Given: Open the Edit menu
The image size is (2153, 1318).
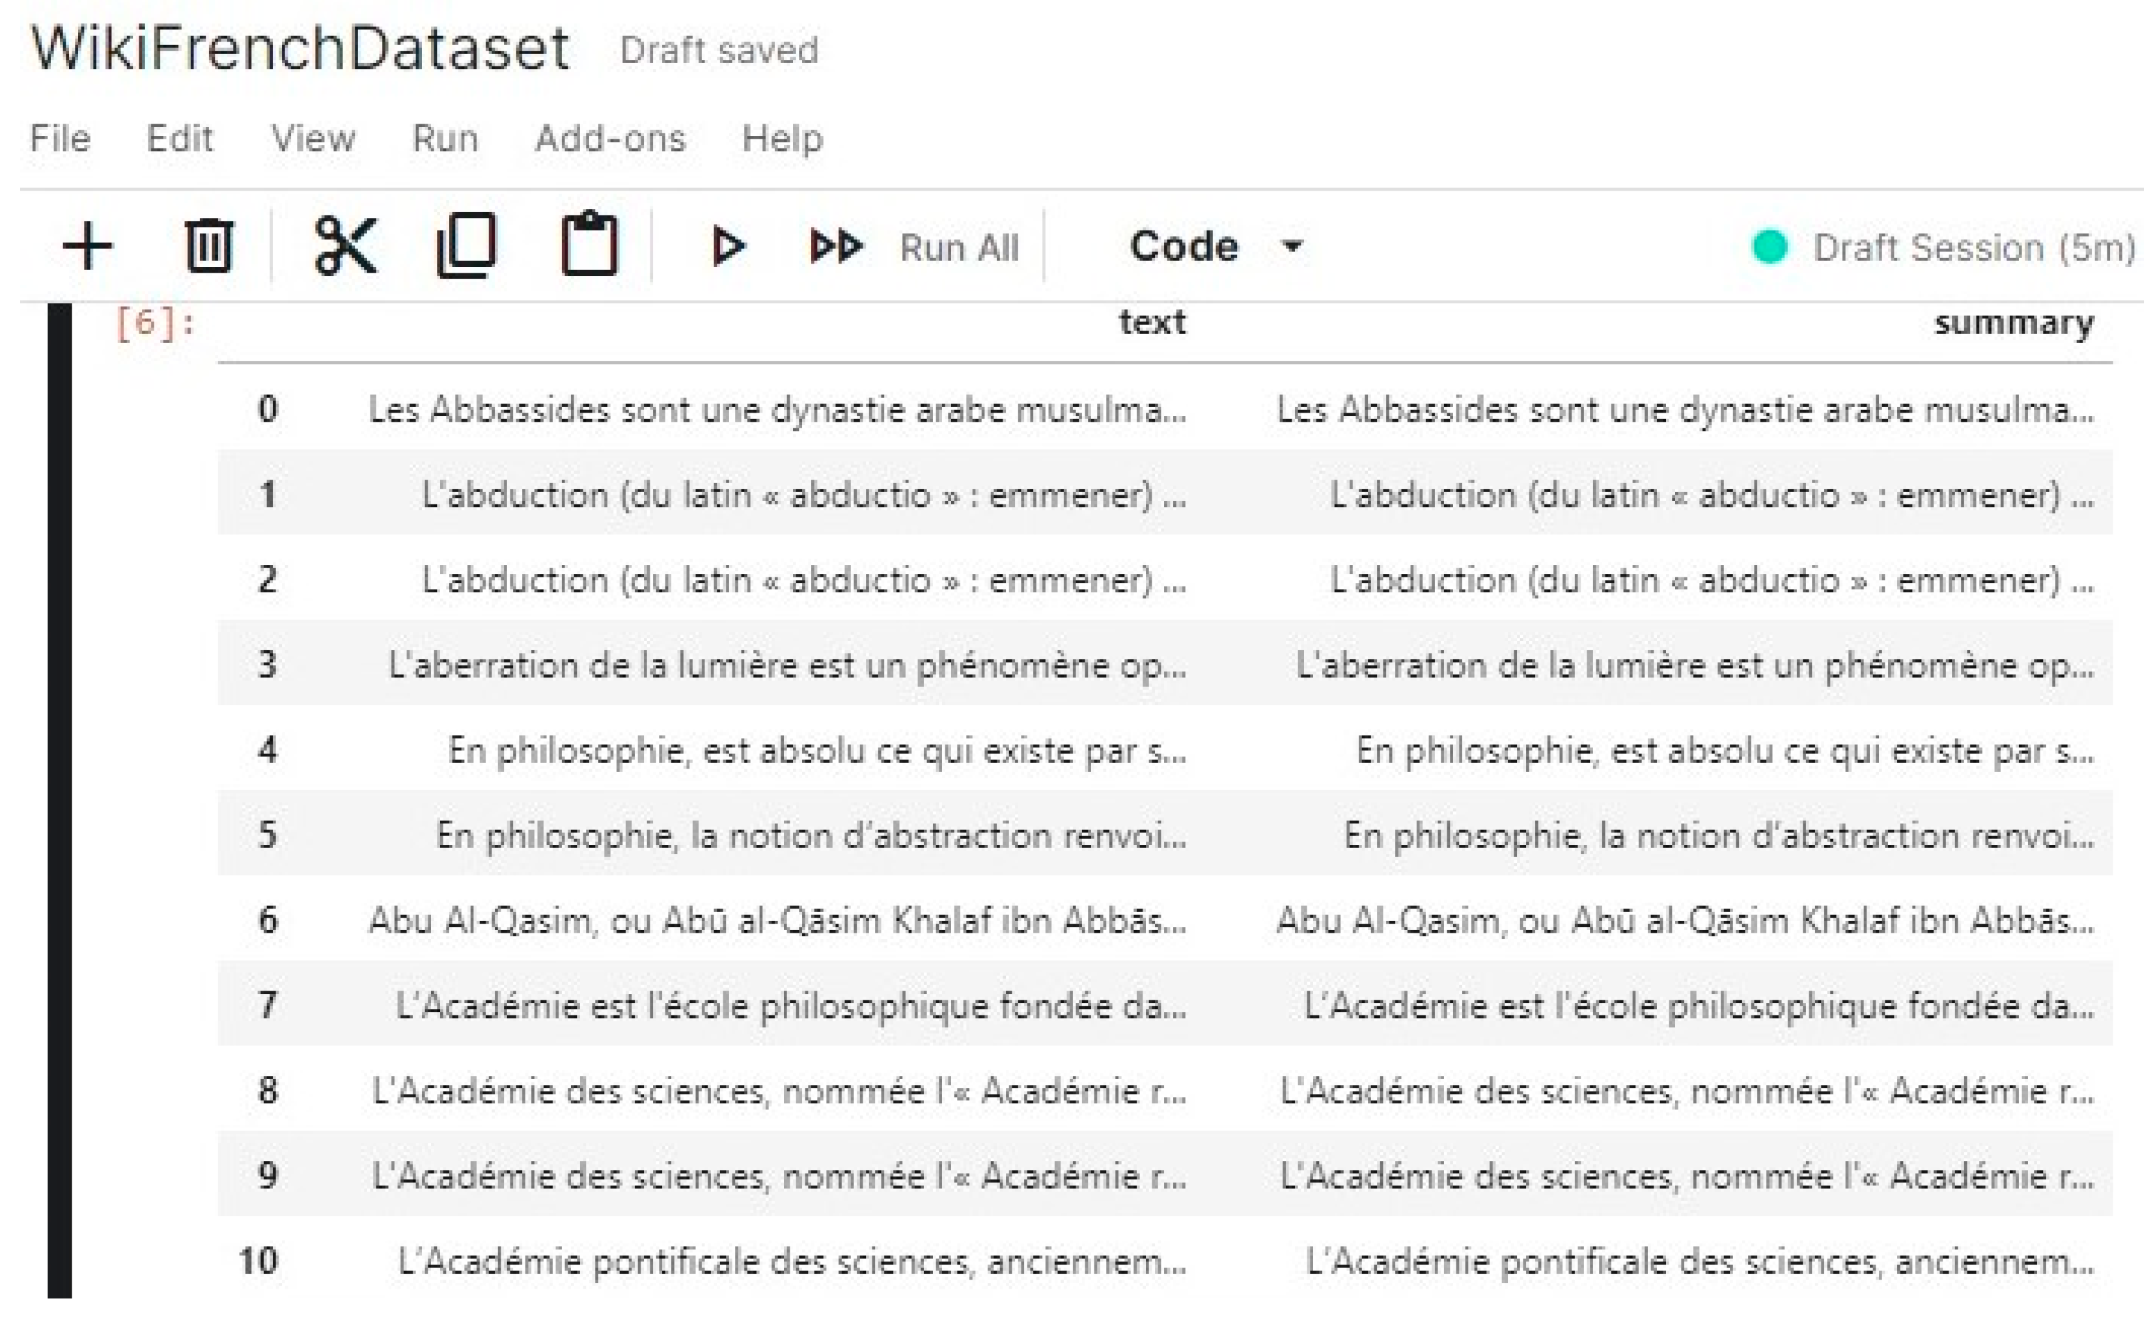Looking at the screenshot, I should 179,138.
